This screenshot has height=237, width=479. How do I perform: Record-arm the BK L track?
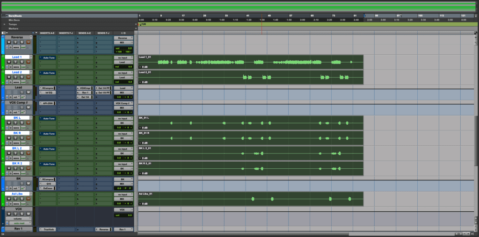pos(9,122)
